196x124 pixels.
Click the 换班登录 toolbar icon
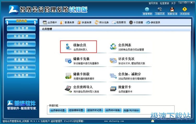[148, 22]
